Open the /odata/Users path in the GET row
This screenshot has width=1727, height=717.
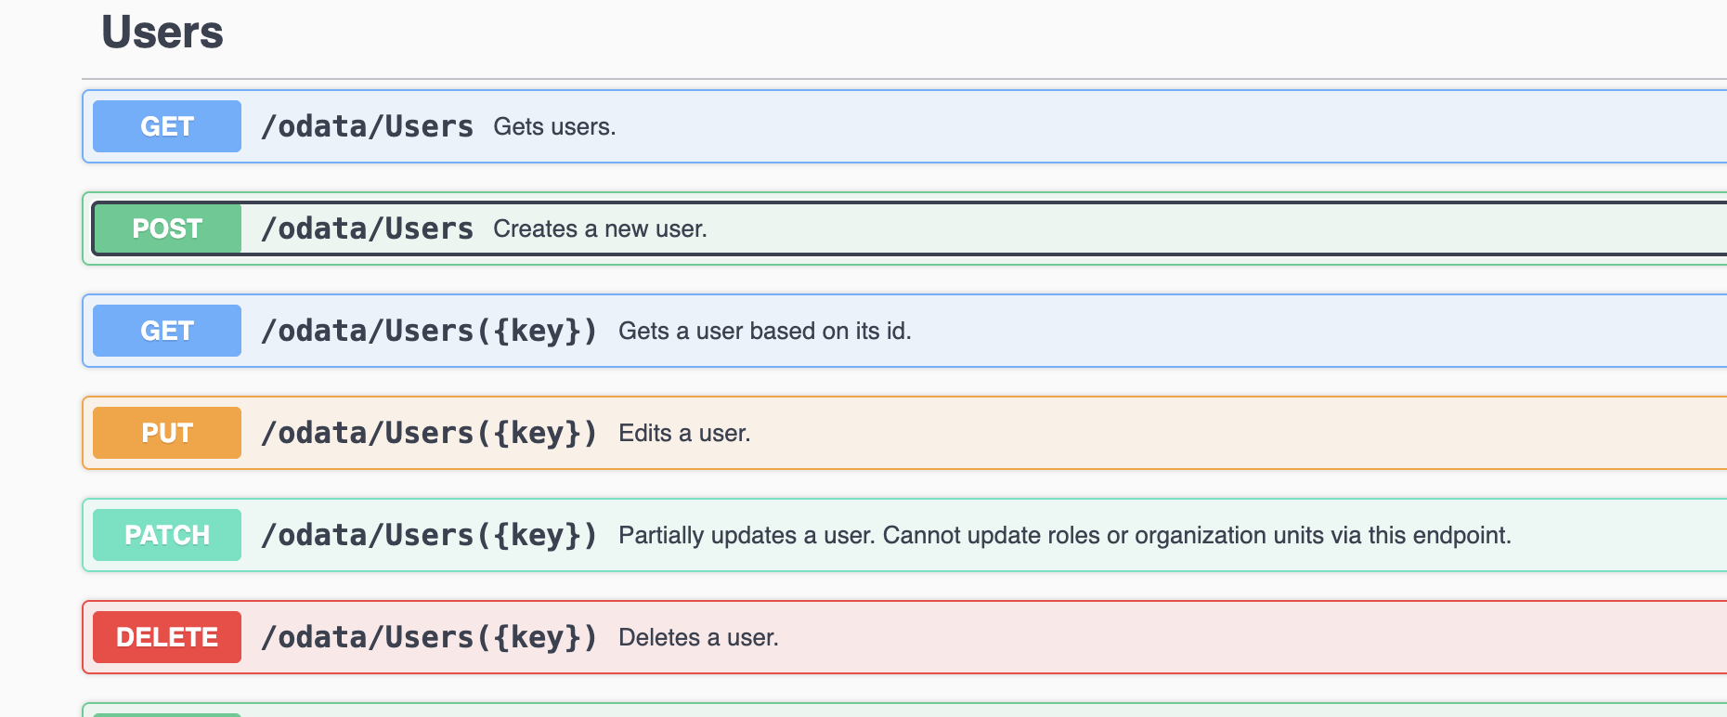367,126
